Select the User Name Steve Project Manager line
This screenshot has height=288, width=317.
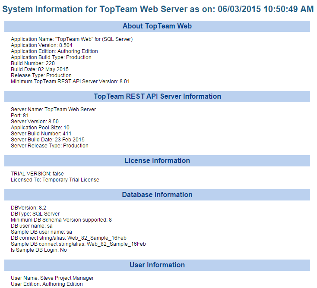tap(52, 278)
